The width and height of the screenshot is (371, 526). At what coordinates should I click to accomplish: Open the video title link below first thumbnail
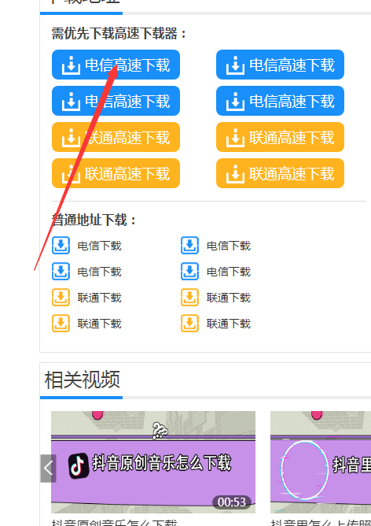(x=114, y=522)
